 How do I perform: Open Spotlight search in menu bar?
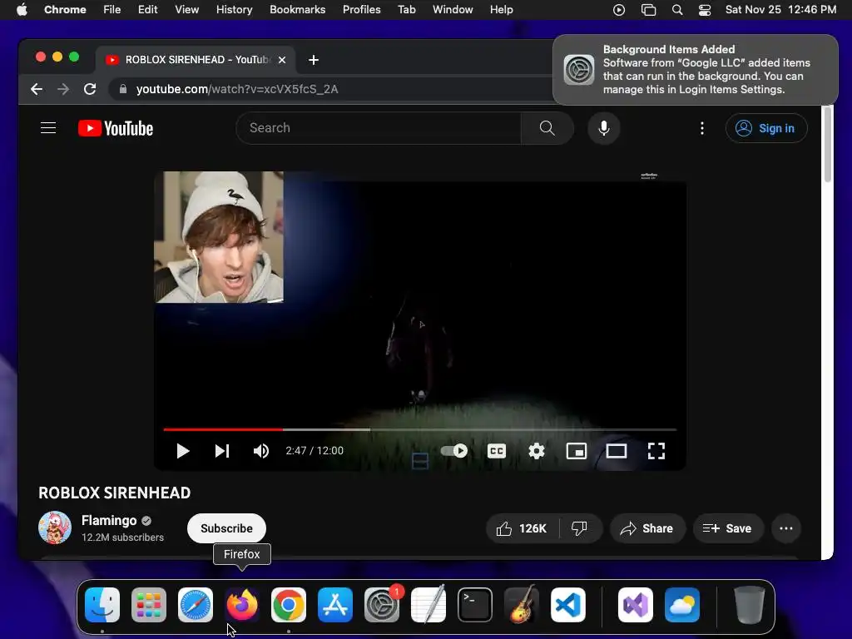coord(677,10)
